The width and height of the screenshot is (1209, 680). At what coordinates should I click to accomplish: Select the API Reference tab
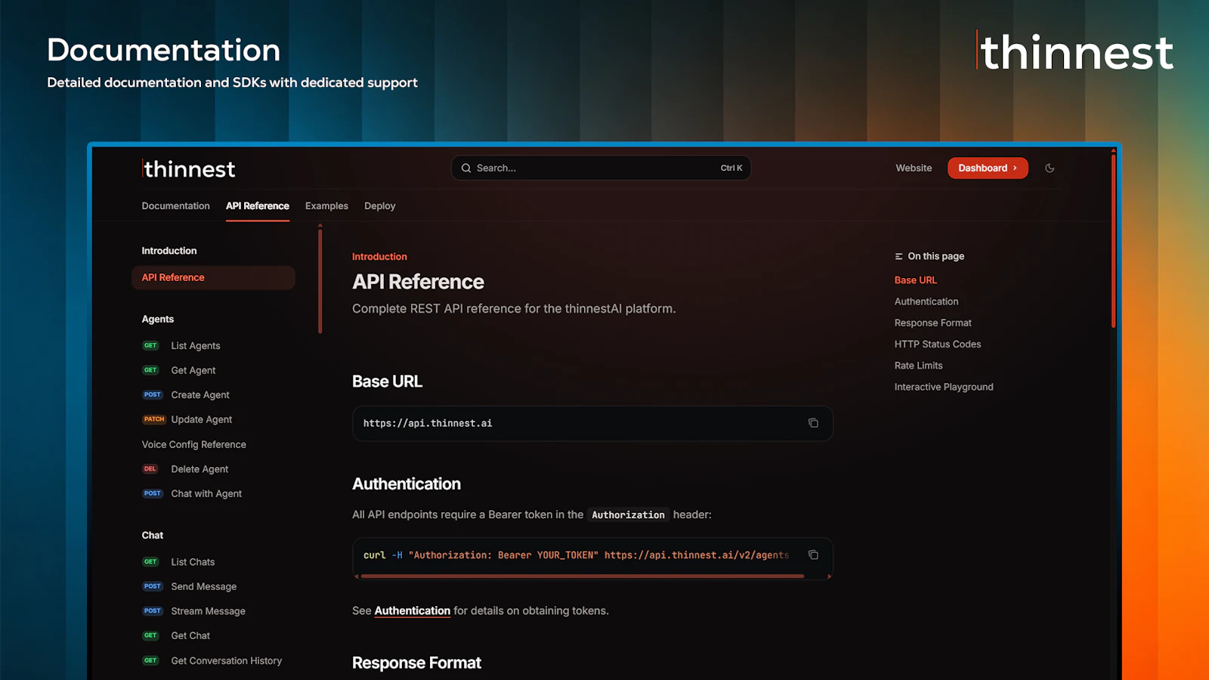tap(258, 206)
